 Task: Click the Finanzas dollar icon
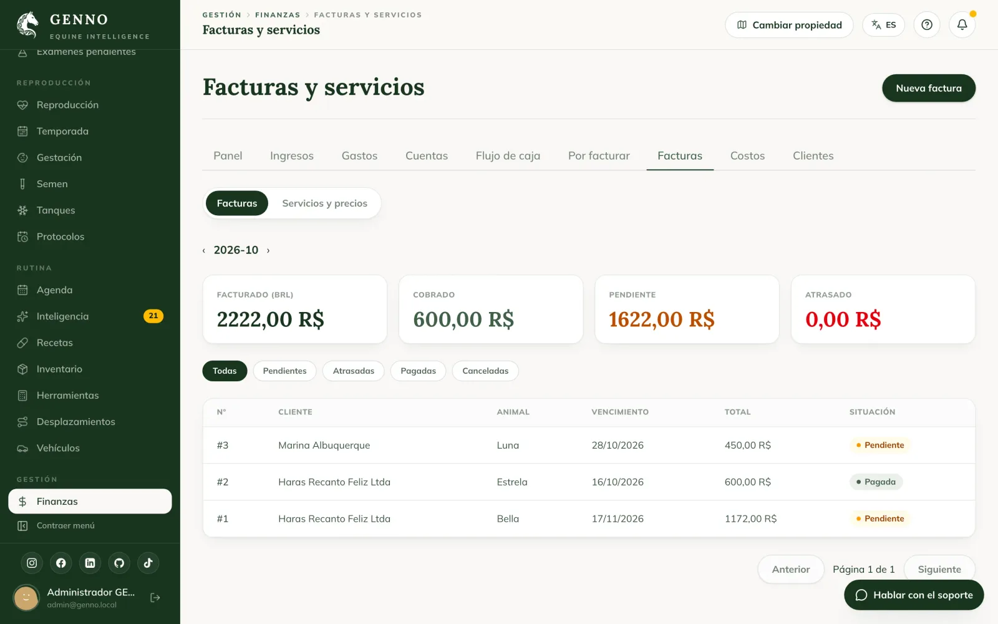[22, 502]
